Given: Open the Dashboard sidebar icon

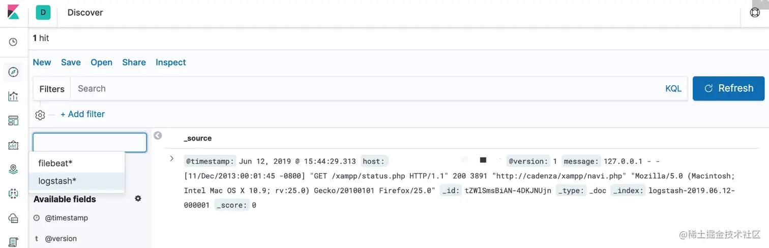Looking at the screenshot, I should 13,121.
